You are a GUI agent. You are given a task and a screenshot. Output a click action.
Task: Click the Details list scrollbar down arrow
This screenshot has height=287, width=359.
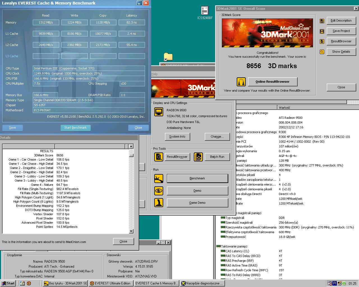(131, 231)
